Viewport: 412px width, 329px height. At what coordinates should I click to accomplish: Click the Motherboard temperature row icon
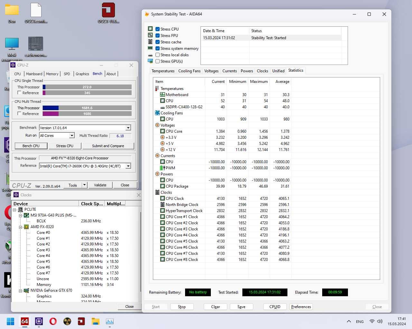pos(162,95)
